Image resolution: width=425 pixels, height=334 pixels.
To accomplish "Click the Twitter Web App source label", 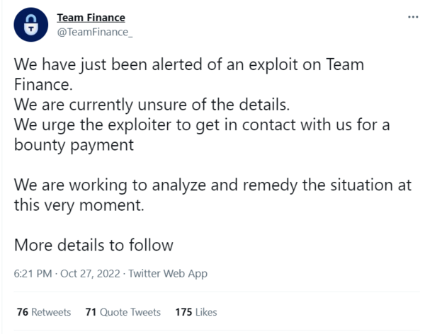I will point(168,274).
